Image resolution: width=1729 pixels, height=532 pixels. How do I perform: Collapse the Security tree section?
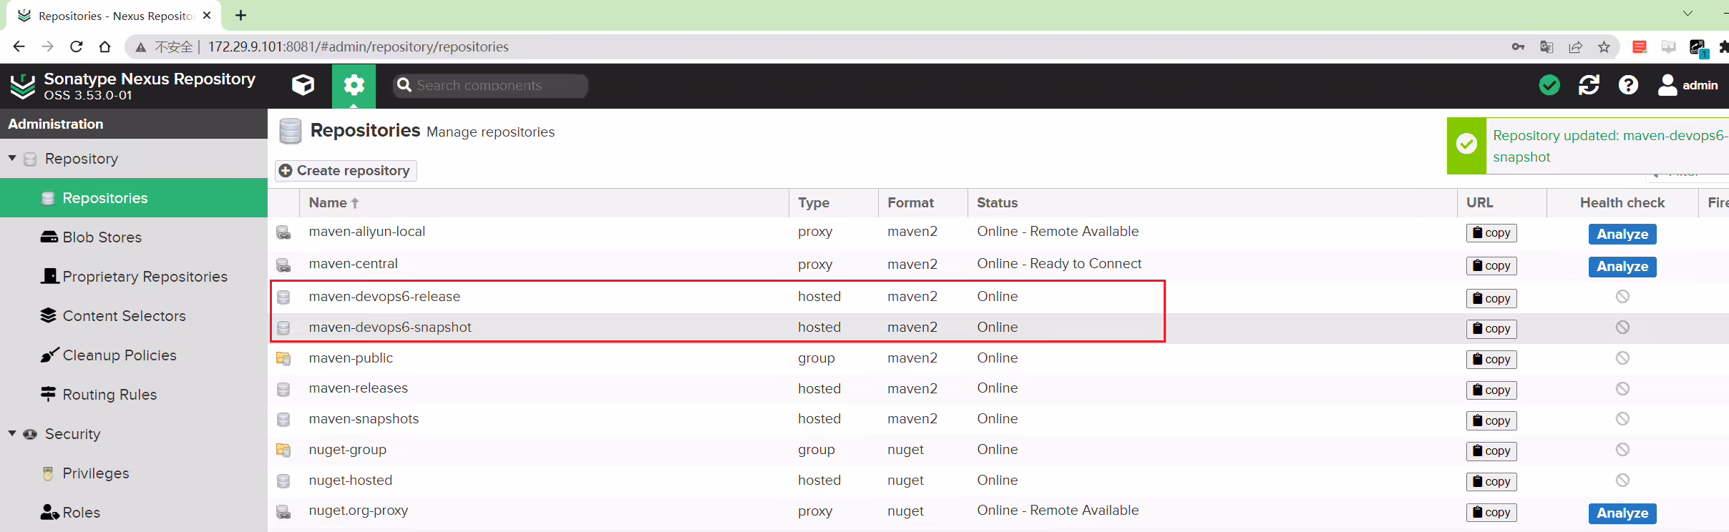click(x=12, y=433)
